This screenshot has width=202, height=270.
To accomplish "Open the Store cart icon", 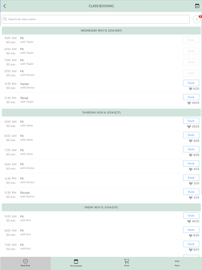I will pyautogui.click(x=126, y=263).
